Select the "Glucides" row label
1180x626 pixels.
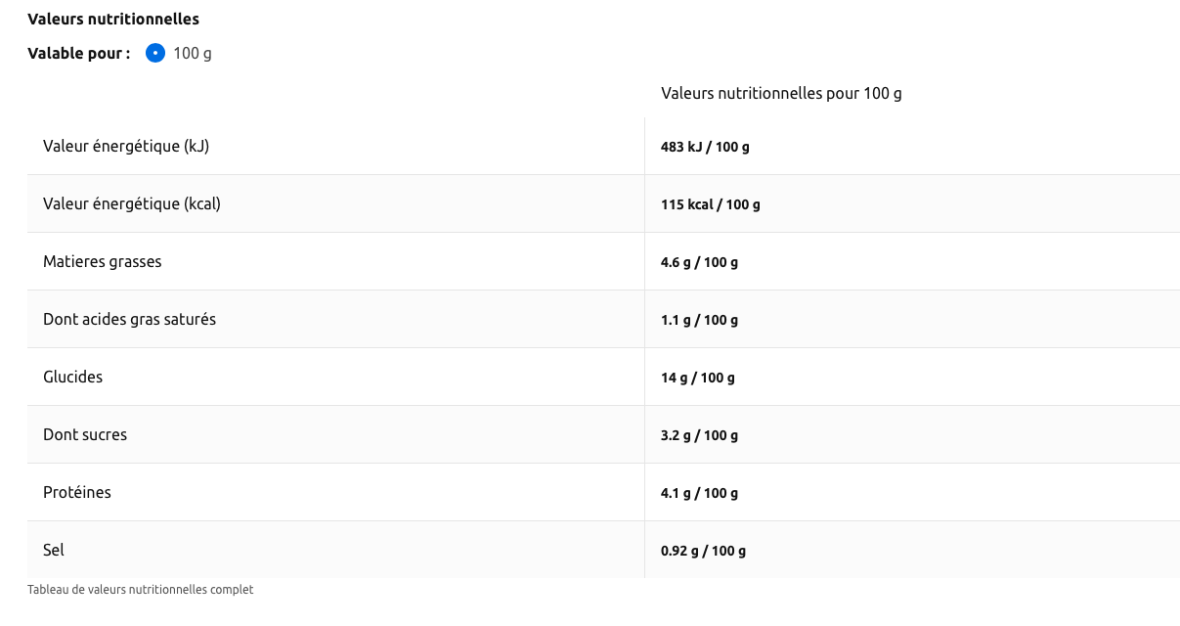click(72, 377)
